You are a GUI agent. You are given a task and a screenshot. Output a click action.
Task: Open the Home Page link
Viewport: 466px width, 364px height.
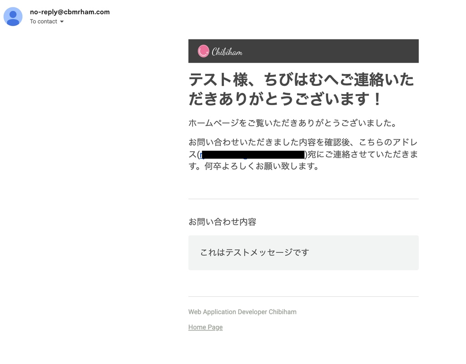[205, 327]
